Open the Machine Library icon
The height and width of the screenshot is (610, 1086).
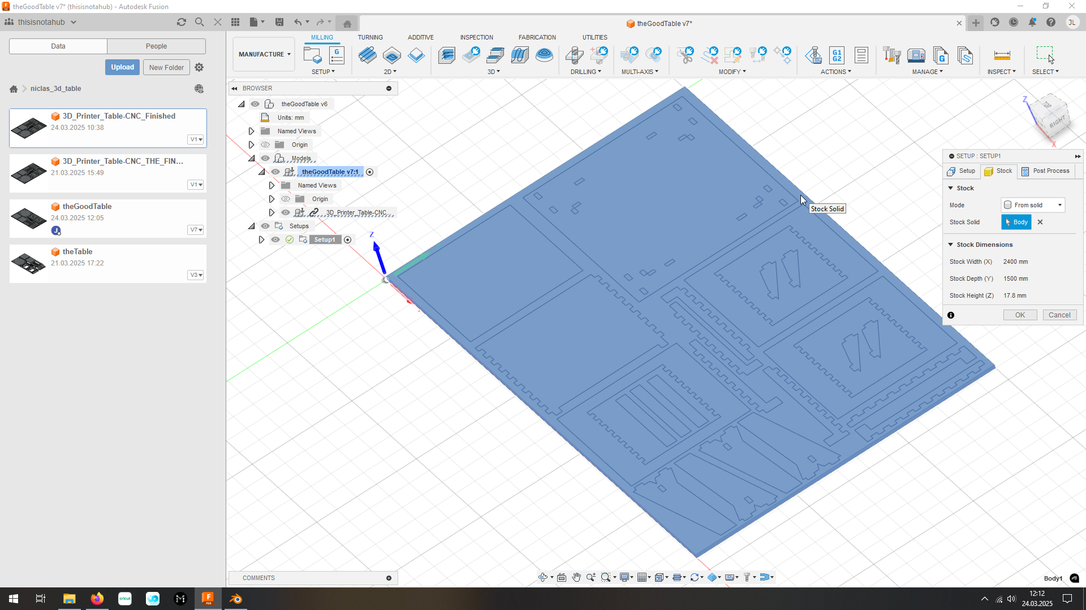click(x=916, y=55)
